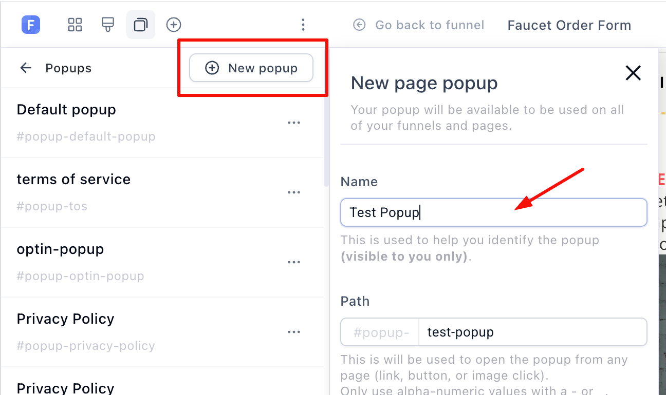Click the stacked popups icon
666x395 pixels.
[141, 25]
